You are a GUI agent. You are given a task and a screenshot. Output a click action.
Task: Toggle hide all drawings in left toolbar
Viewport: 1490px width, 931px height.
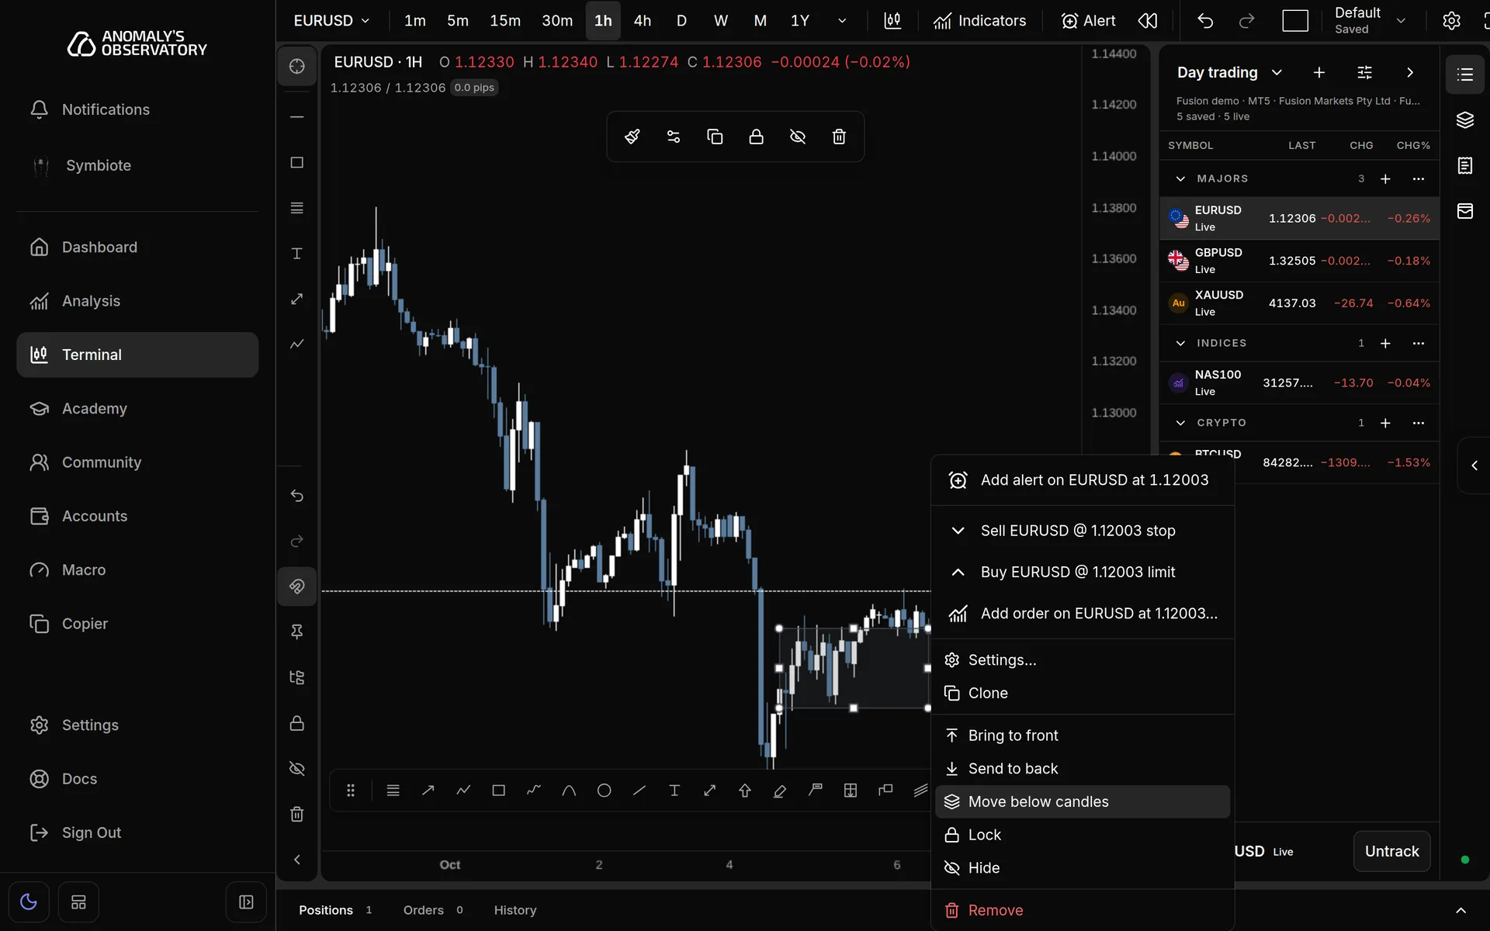296,769
